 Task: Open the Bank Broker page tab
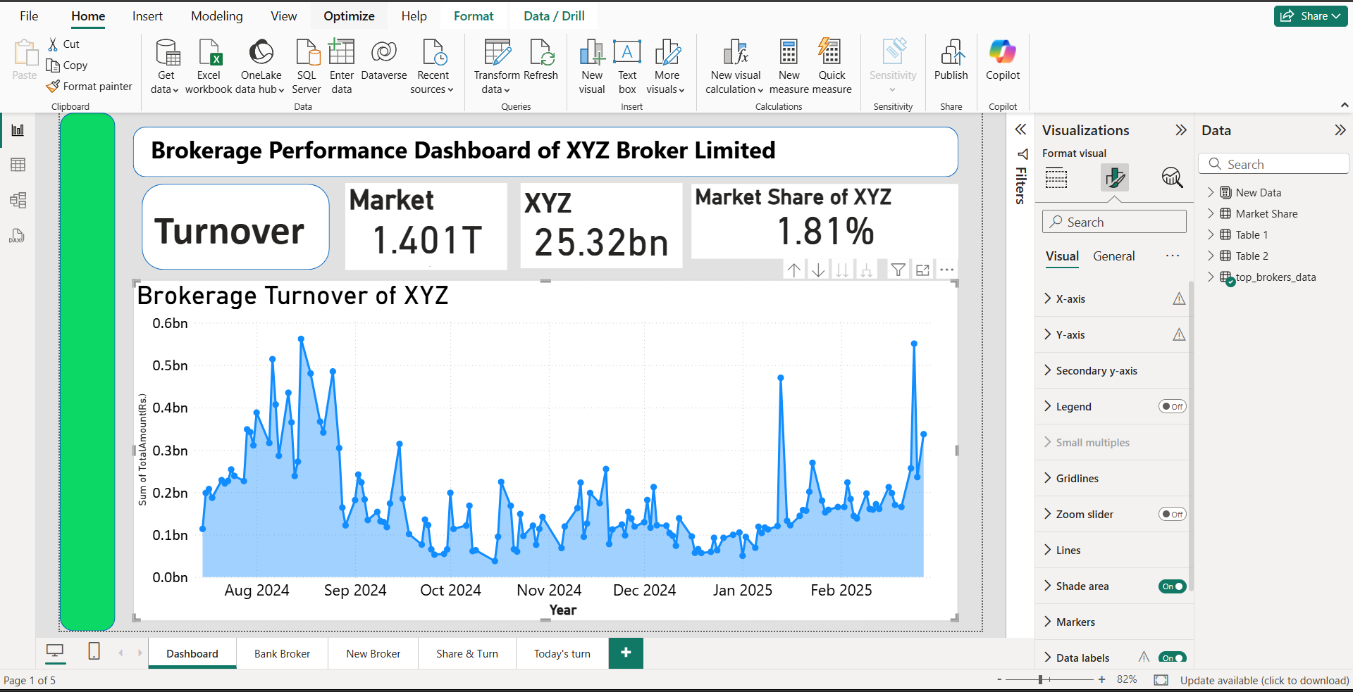point(282,653)
